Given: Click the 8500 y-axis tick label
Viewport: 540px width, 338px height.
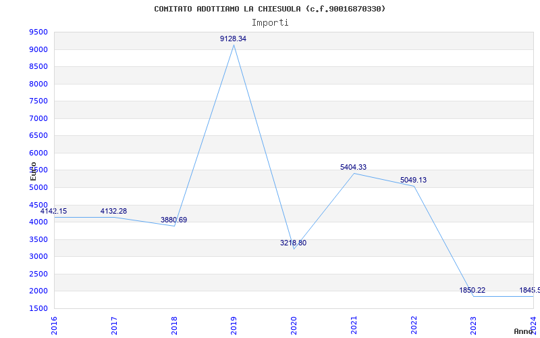Looking at the screenshot, I should [x=38, y=67].
